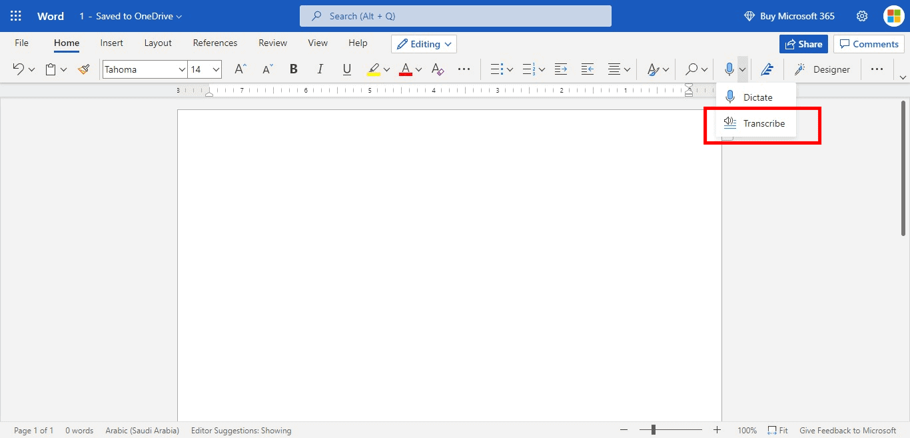
Task: Toggle bold formatting
Action: click(x=293, y=69)
